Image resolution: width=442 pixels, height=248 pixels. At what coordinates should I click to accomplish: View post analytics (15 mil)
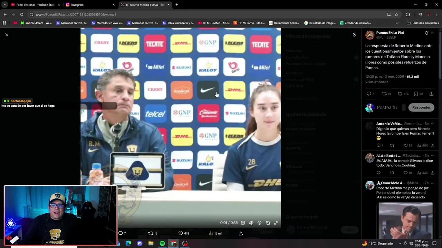215,234
